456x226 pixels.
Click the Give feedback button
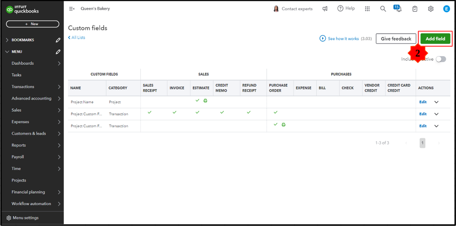pyautogui.click(x=396, y=39)
